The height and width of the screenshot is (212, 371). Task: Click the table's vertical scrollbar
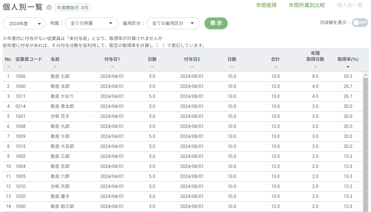[365, 141]
